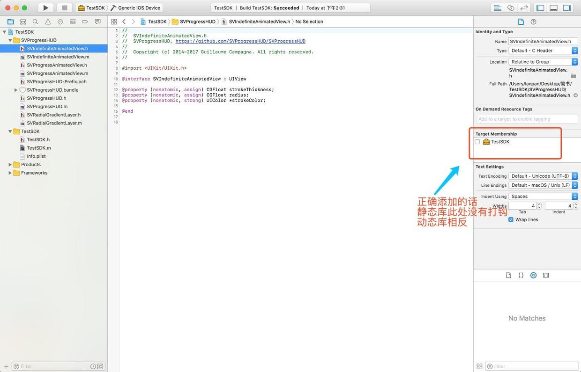The image size is (581, 372).
Task: Select the Version editor button
Action: pos(524,7)
